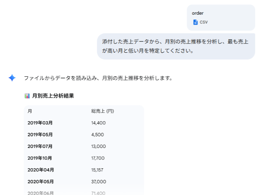
Task: Select the 2019年10月 row label
Action: pyautogui.click(x=40, y=158)
